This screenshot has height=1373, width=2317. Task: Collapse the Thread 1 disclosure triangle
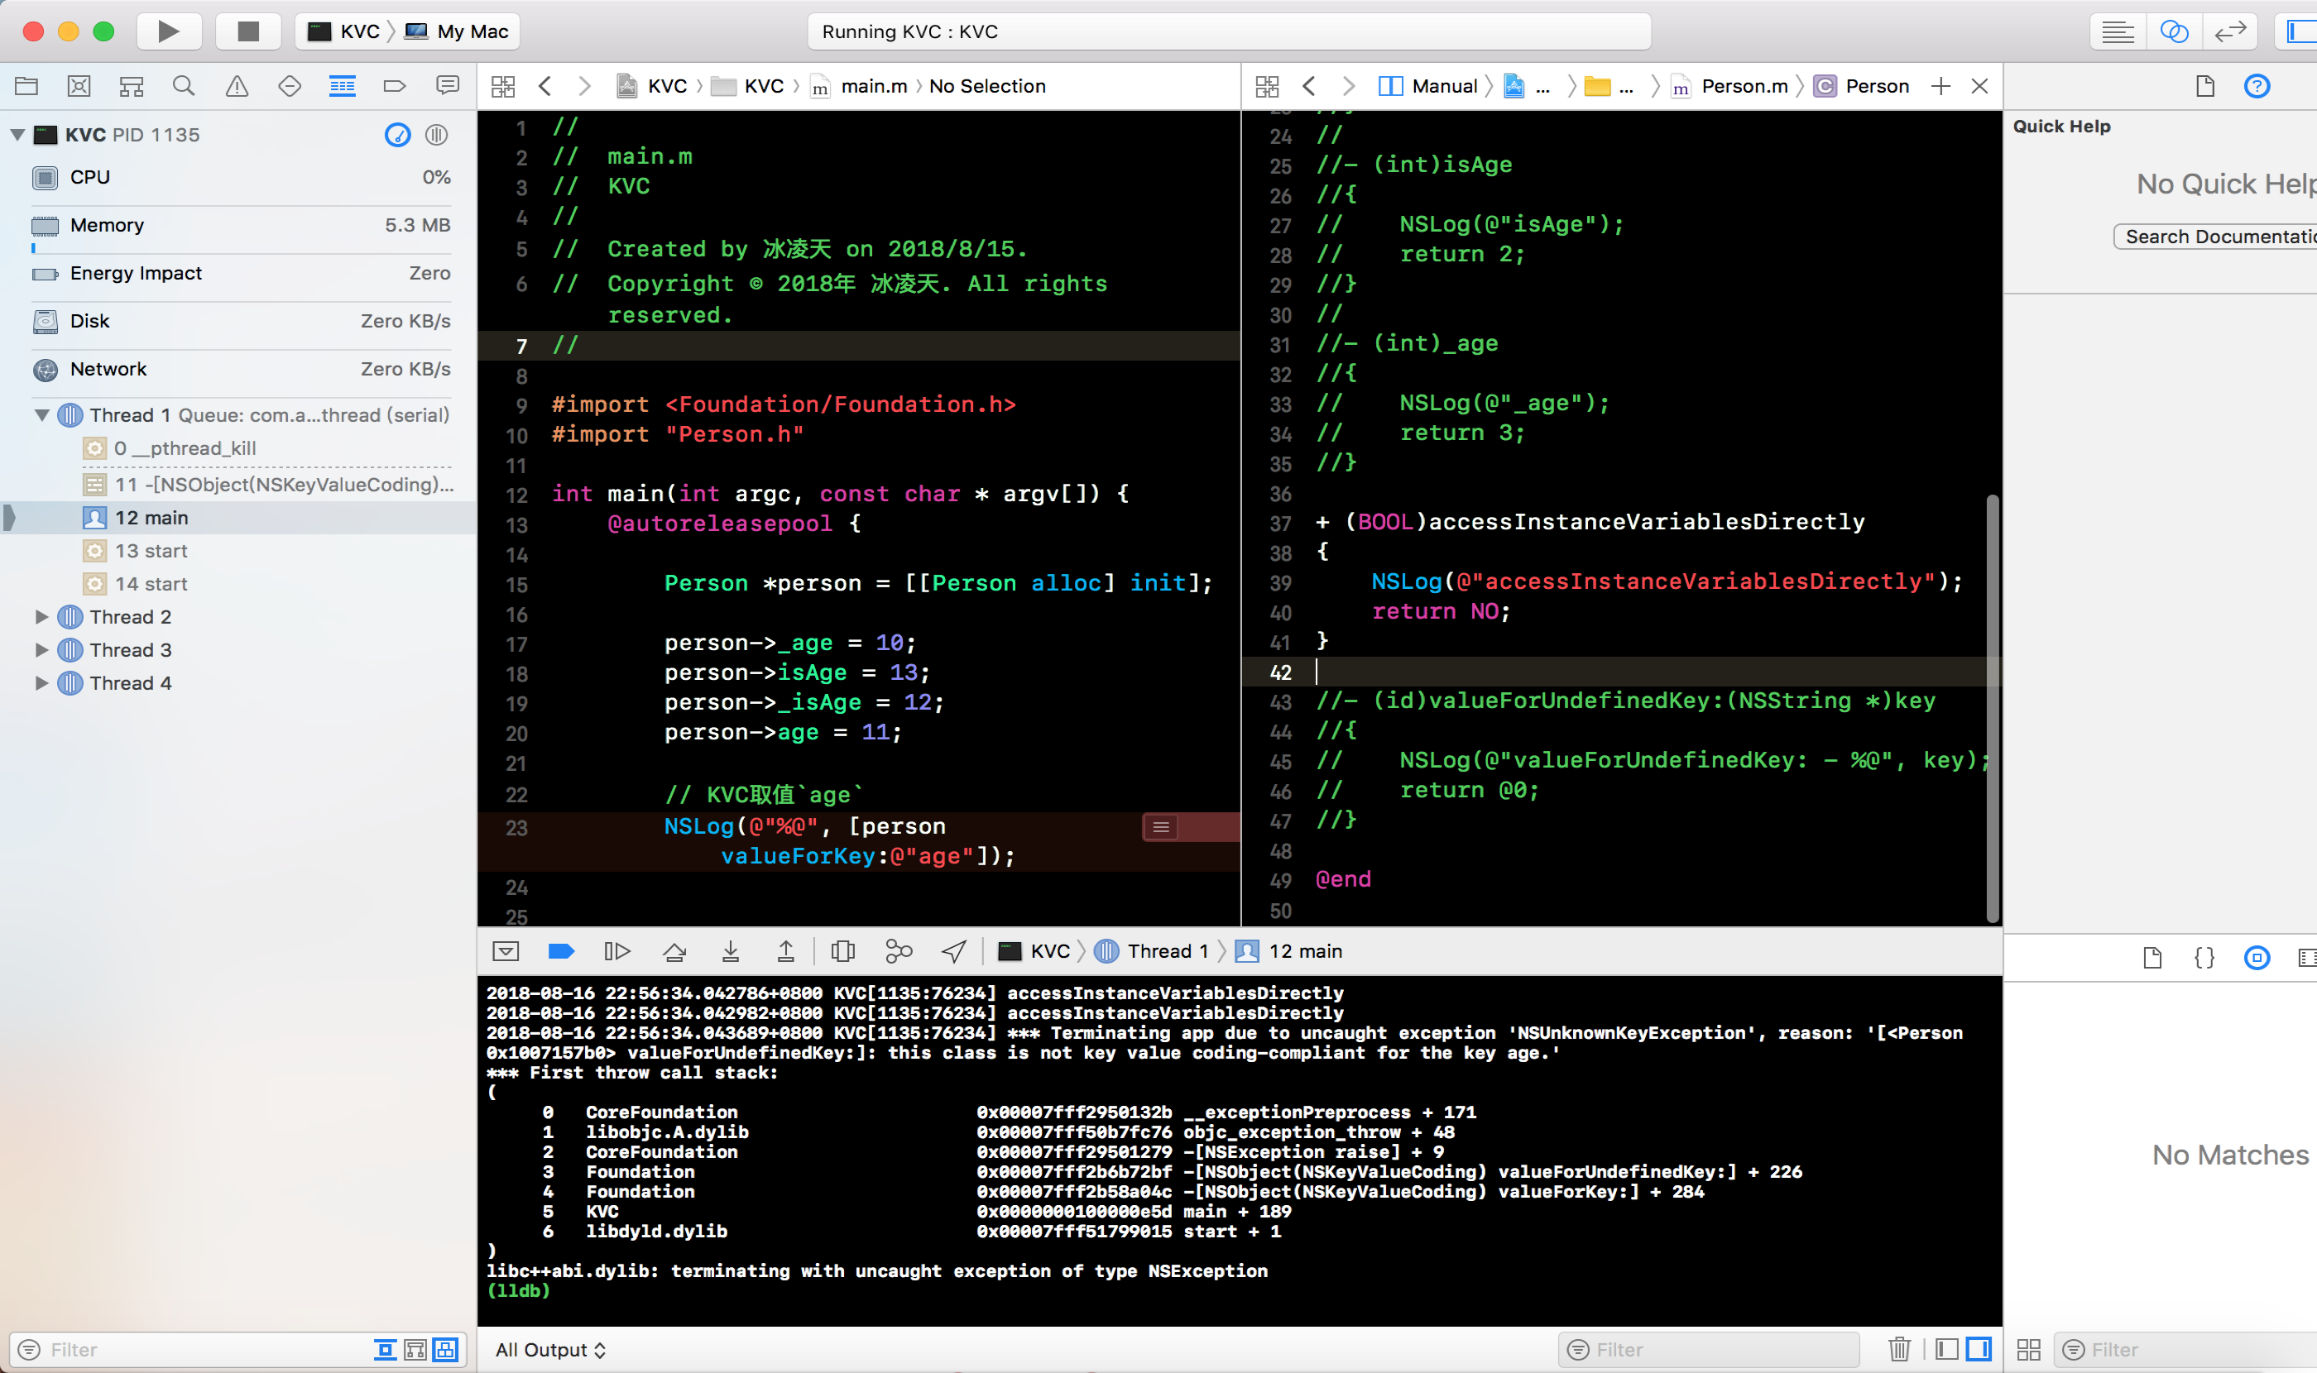pos(41,415)
